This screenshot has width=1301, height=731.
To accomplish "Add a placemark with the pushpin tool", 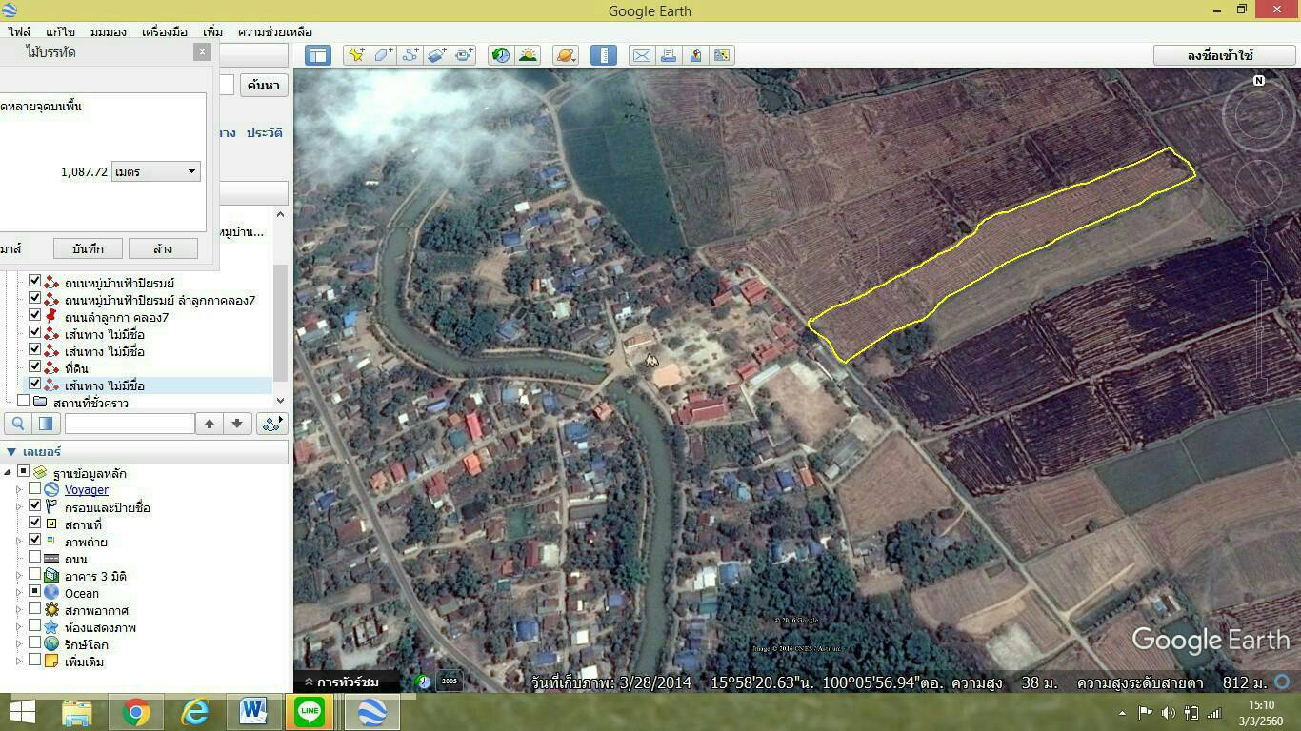I will point(356,55).
